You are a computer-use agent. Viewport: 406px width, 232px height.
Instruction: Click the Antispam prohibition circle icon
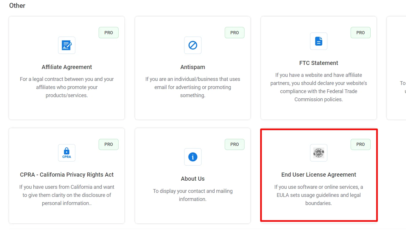point(193,45)
